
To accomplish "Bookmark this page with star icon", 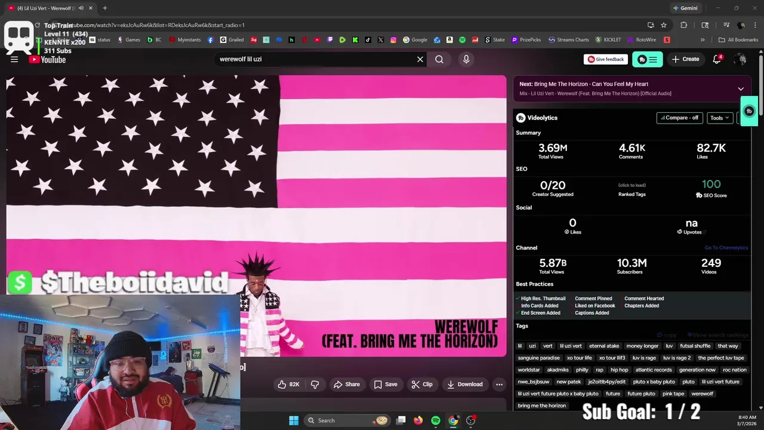I will click(x=664, y=25).
